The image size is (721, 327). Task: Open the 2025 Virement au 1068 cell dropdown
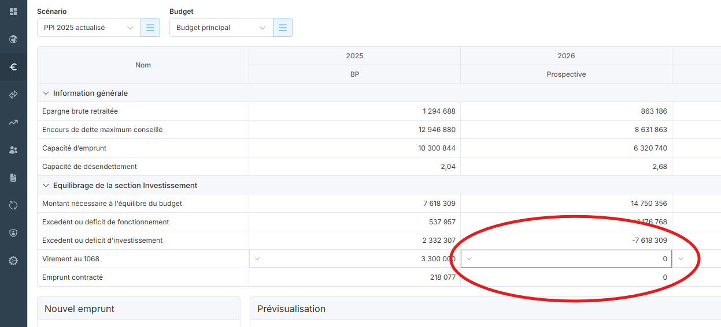[258, 259]
